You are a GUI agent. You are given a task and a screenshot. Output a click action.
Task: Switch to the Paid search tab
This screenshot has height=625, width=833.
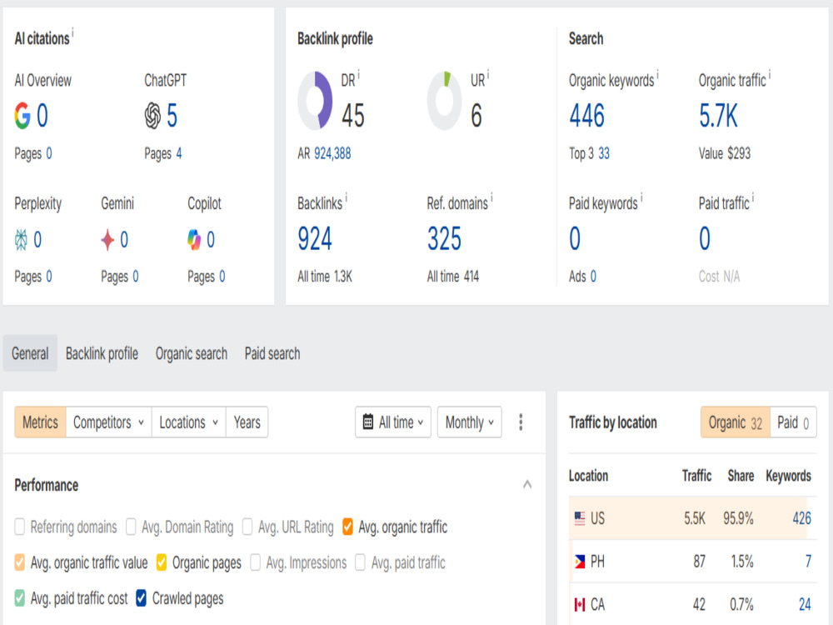(272, 352)
